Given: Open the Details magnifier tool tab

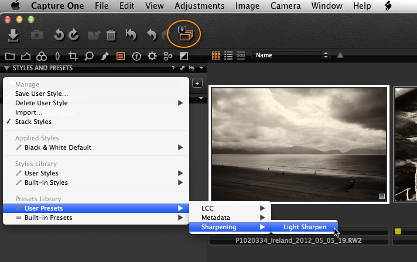Looking at the screenshot, I should click(x=89, y=56).
